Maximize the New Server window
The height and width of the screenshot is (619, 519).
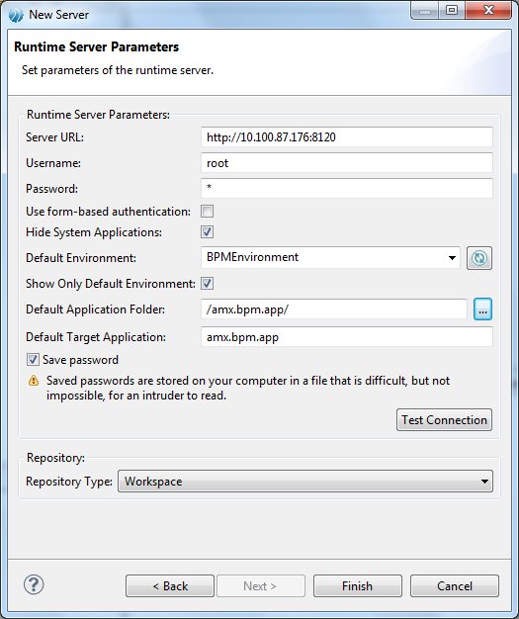pos(451,10)
